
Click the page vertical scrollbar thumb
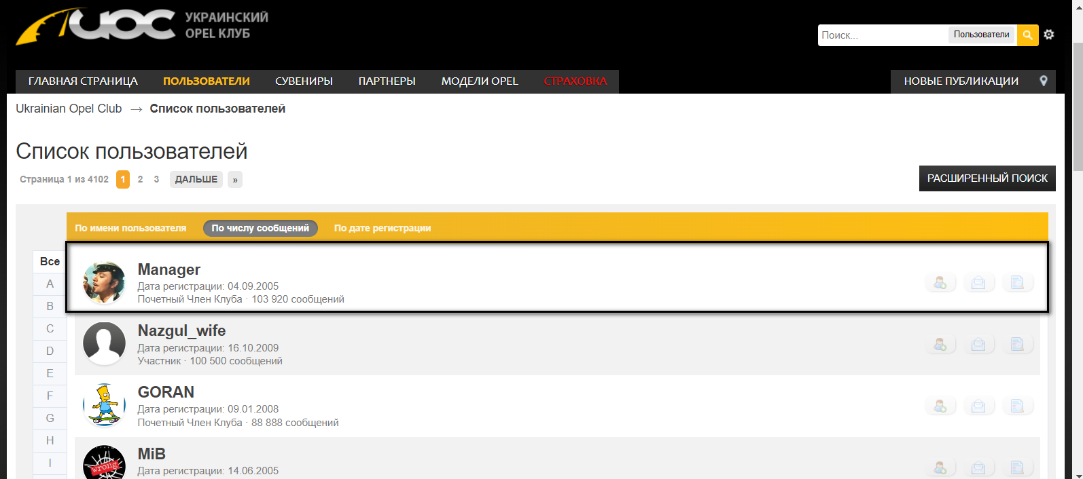[1078, 107]
